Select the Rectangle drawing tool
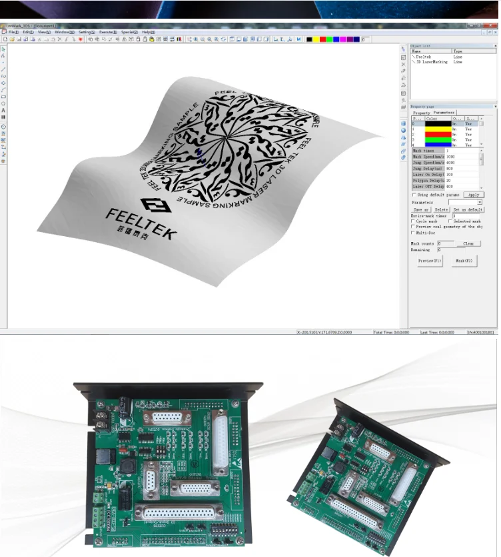The image size is (501, 557). (3, 97)
